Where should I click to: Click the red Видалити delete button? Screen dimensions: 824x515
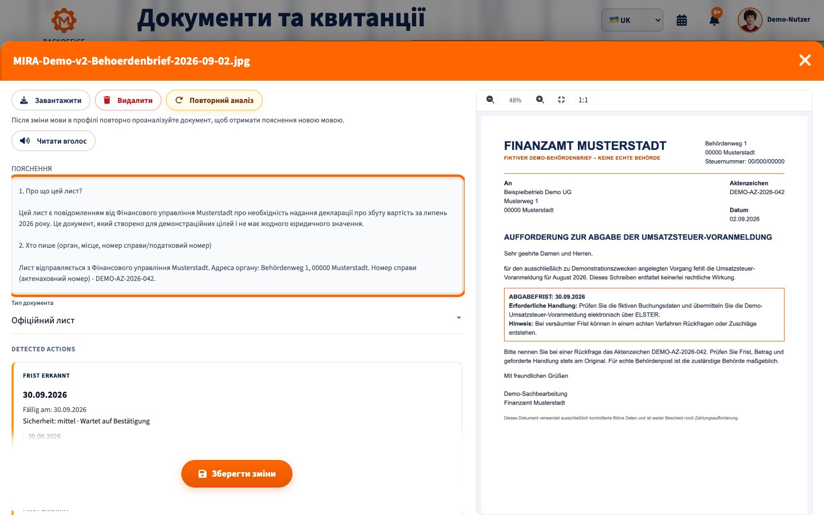pos(128,100)
